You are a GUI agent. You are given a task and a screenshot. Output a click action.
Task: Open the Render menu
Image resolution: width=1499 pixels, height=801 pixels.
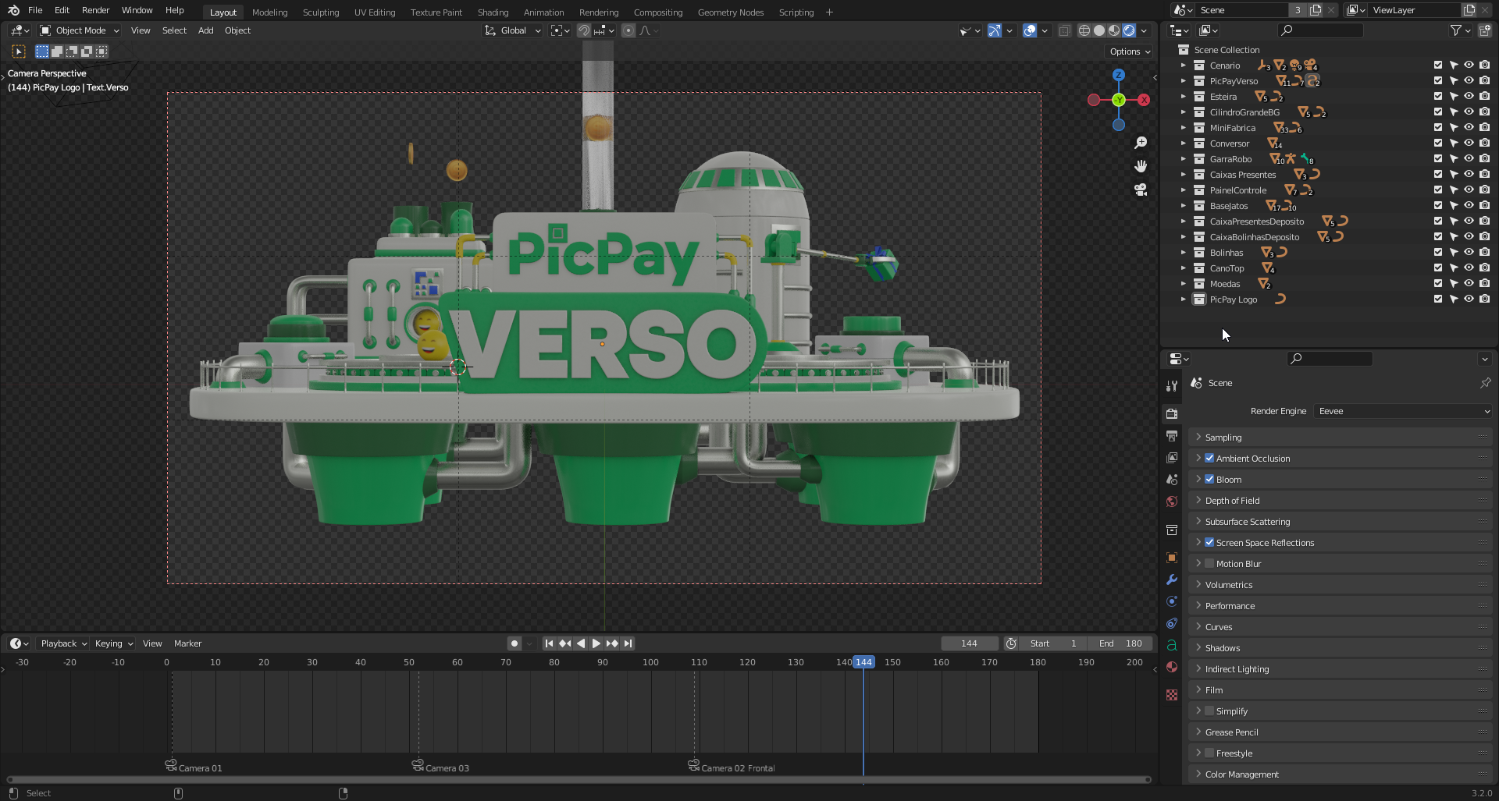(95, 10)
